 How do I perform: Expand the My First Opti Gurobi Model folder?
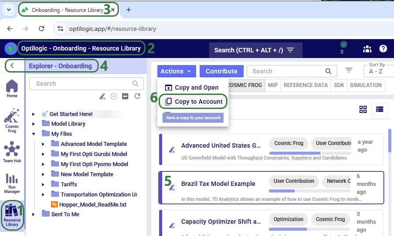click(43, 154)
